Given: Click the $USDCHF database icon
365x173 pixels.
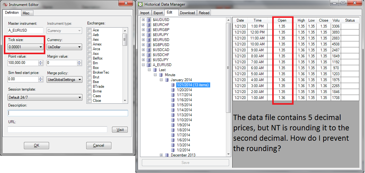Looking at the screenshot, I should 149,55.
